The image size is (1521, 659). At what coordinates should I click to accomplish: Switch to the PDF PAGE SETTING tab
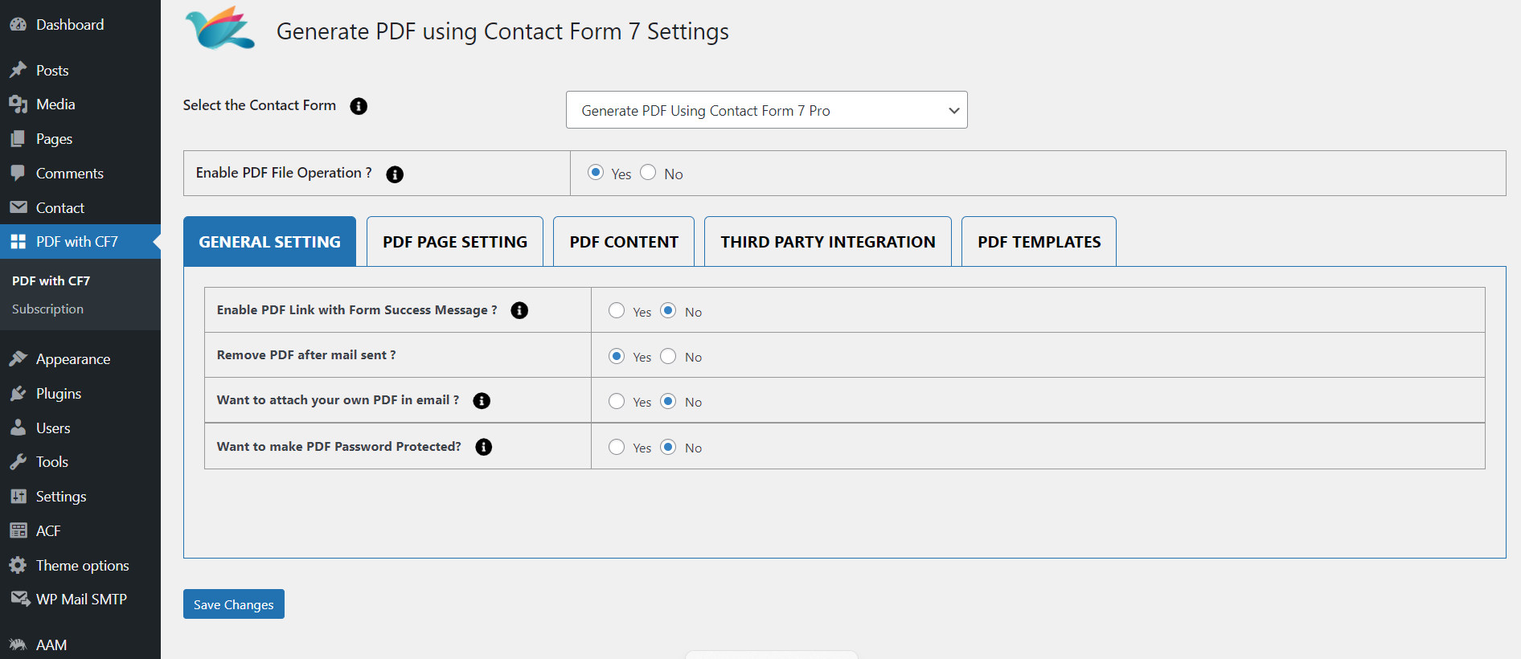[x=455, y=242]
